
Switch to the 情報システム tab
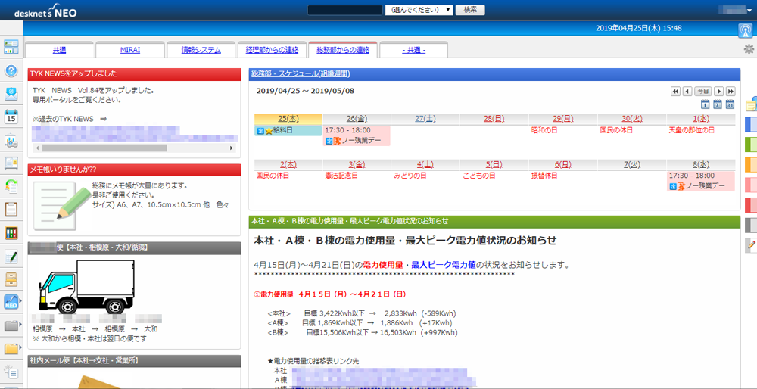(x=201, y=50)
